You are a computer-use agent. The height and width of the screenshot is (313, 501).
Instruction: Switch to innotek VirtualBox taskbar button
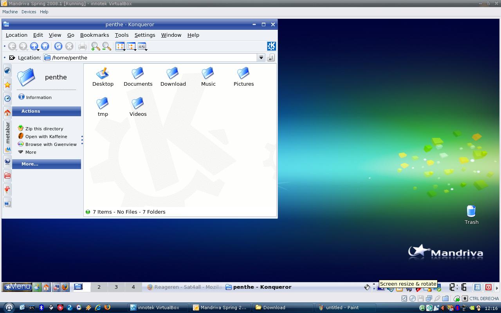point(158,308)
